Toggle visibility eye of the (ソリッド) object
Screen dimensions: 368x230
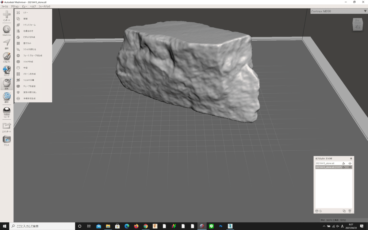350,167
